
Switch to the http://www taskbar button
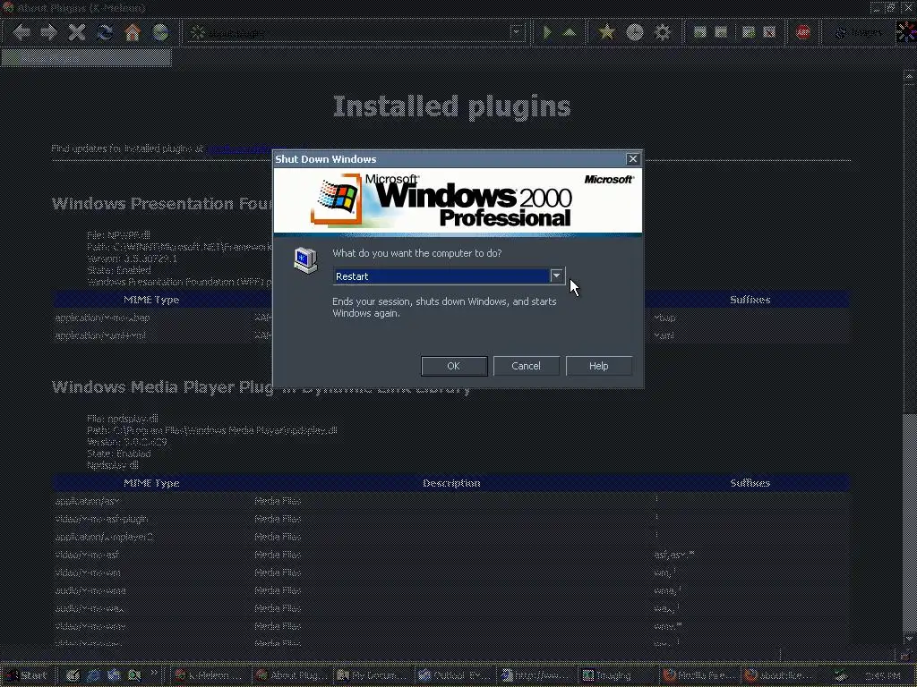(x=536, y=676)
